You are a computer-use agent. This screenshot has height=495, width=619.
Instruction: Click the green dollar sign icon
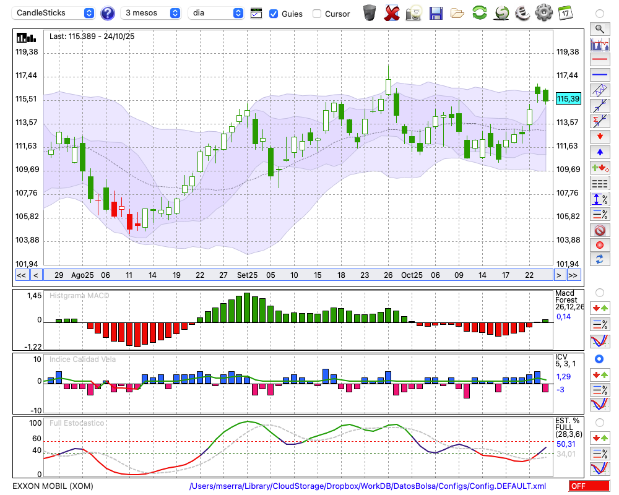[501, 13]
